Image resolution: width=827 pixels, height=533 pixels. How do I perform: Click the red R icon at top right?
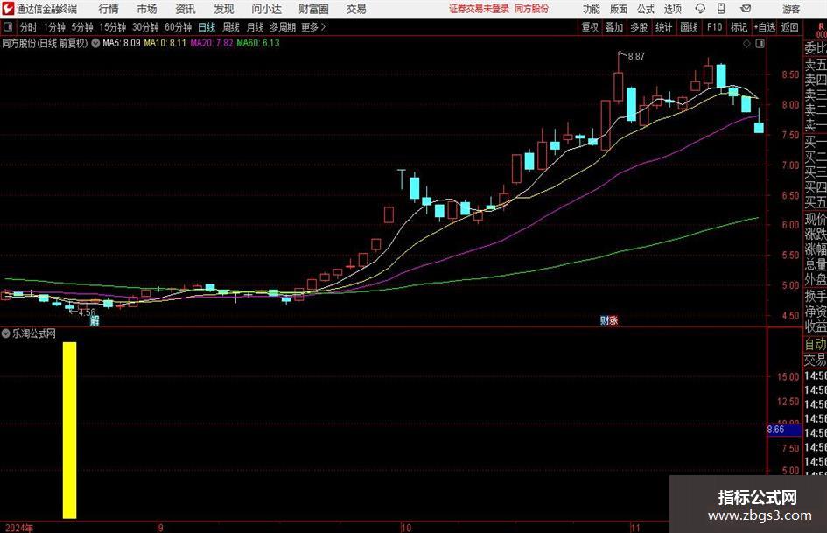point(821,27)
